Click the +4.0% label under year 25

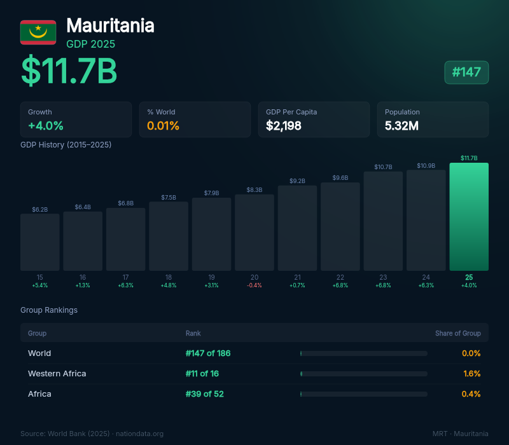[x=469, y=285]
